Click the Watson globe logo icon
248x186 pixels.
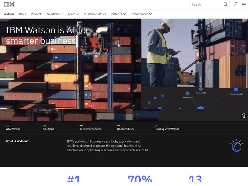236,145
